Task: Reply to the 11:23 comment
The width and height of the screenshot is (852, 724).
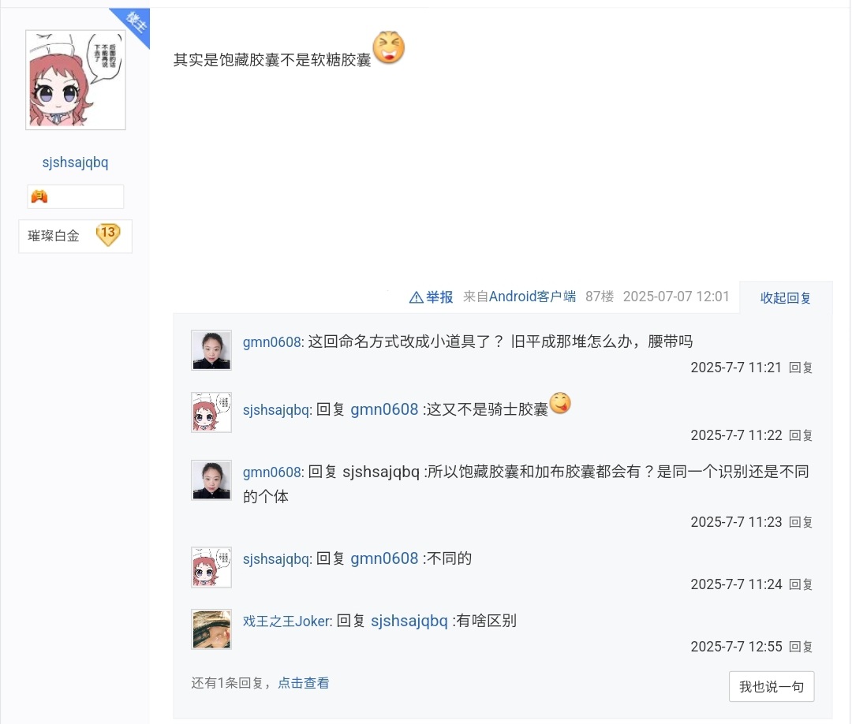Action: tap(801, 523)
